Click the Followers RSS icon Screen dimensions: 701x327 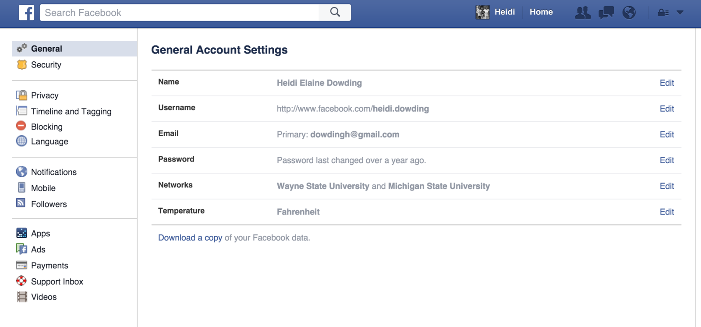21,202
